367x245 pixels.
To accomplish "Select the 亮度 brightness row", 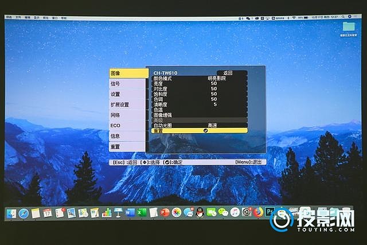I will [200, 83].
